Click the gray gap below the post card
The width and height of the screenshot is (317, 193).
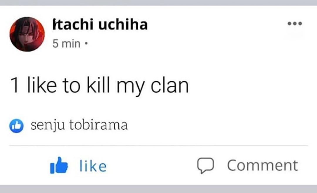click(x=158, y=189)
